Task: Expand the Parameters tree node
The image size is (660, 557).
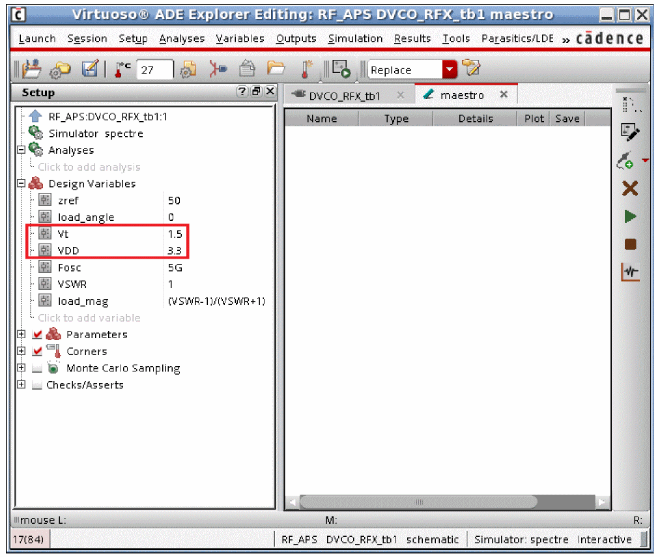Action: click(x=21, y=334)
